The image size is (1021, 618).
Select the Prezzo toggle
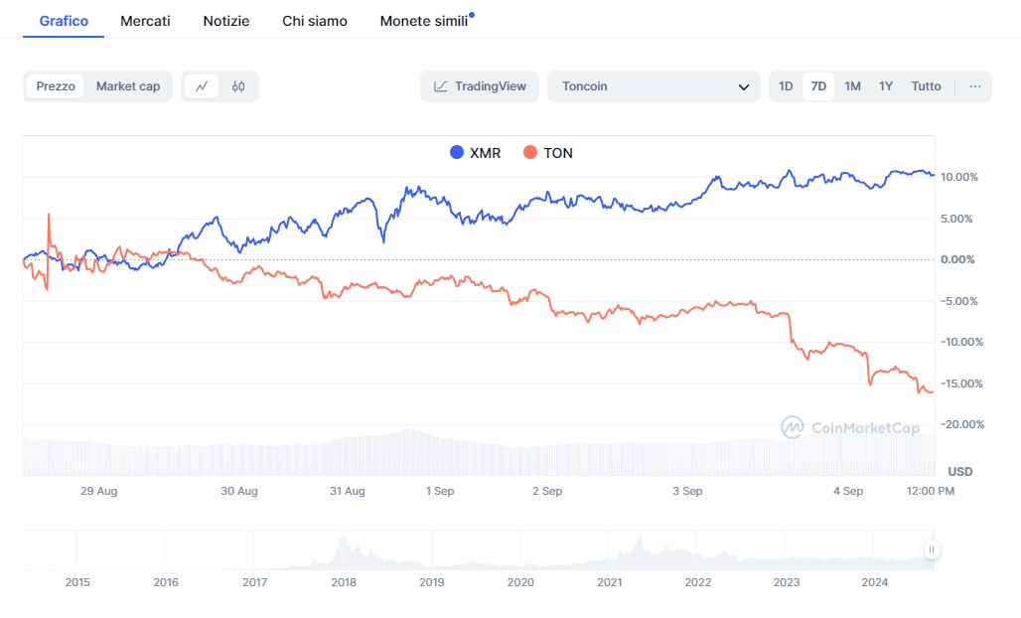tap(56, 86)
